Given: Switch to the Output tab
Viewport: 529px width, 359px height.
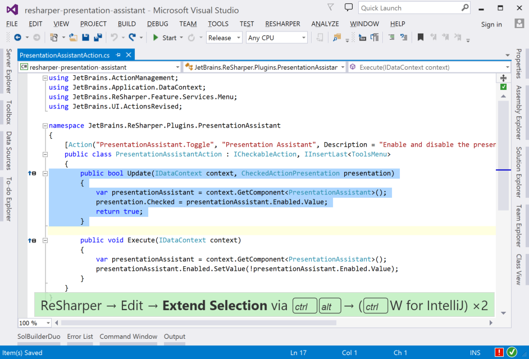Looking at the screenshot, I should click(x=175, y=337).
